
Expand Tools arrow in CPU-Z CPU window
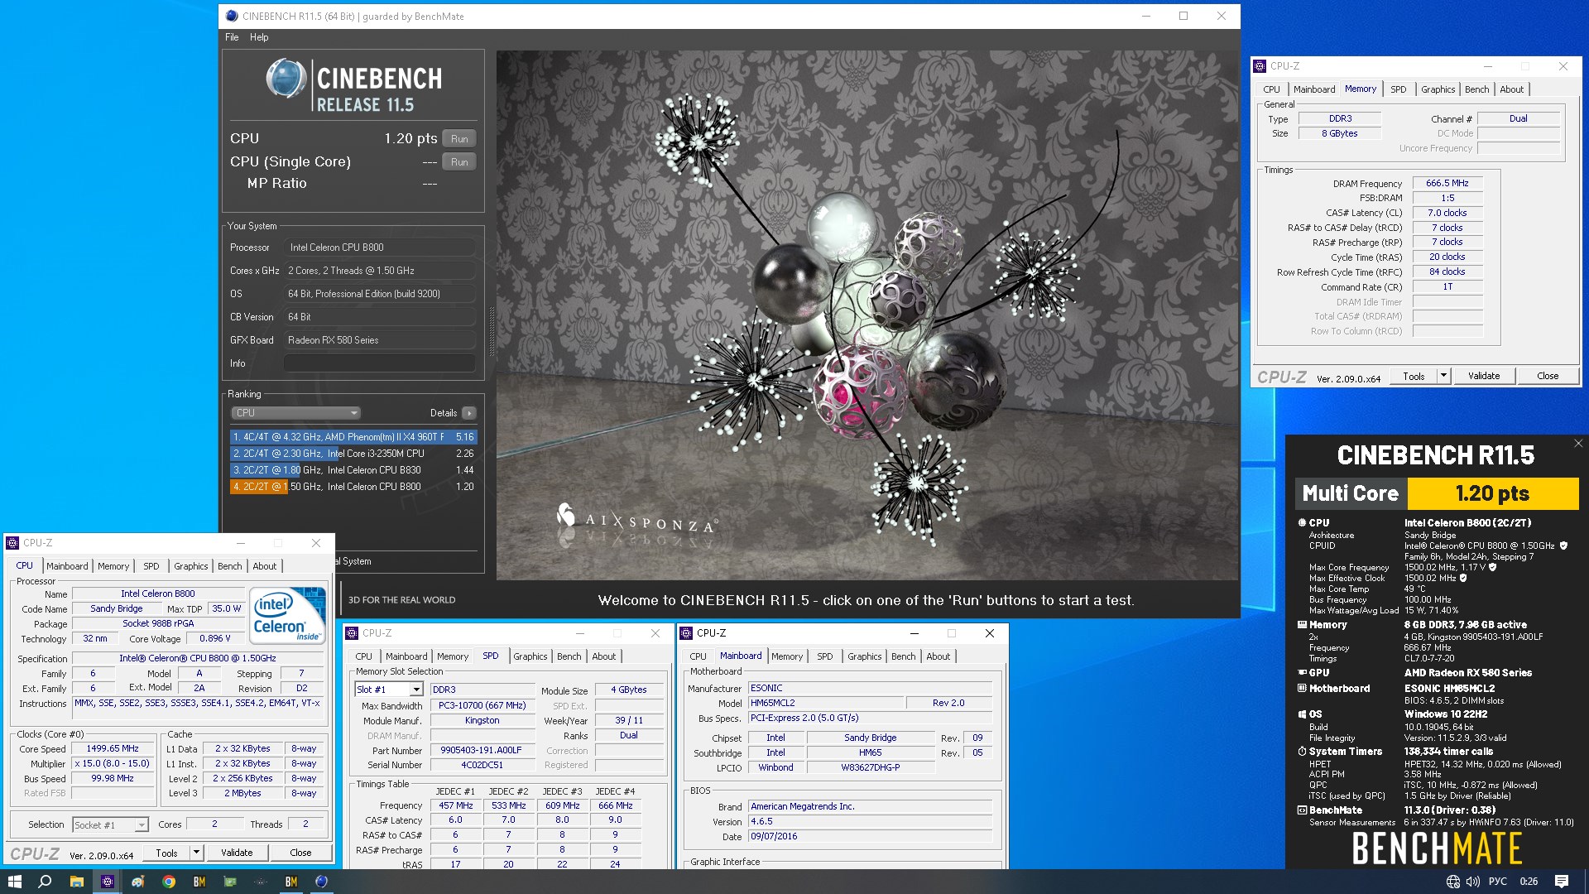[x=196, y=853]
